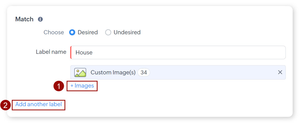Click the Choose field label

click(53, 32)
